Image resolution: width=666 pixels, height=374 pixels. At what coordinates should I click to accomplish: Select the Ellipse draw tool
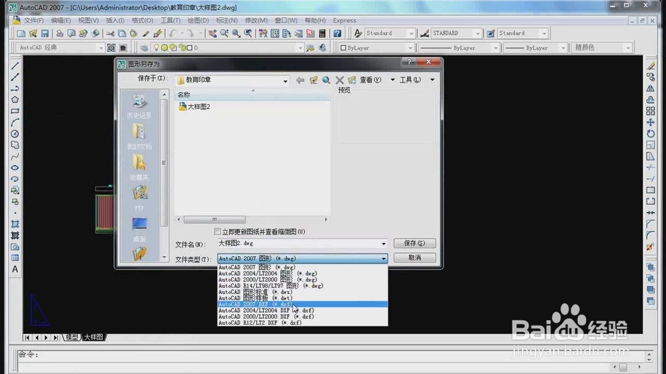click(15, 168)
